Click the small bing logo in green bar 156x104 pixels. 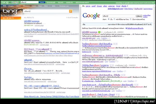click(5, 2)
